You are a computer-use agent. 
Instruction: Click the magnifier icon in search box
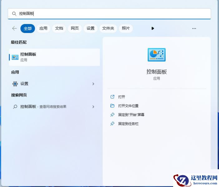click(14, 14)
